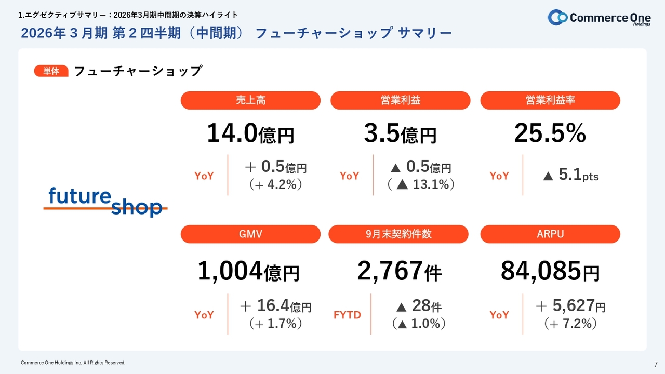The width and height of the screenshot is (665, 374).
Task: Click the executive summary breadcrumb text
Action: coord(128,15)
